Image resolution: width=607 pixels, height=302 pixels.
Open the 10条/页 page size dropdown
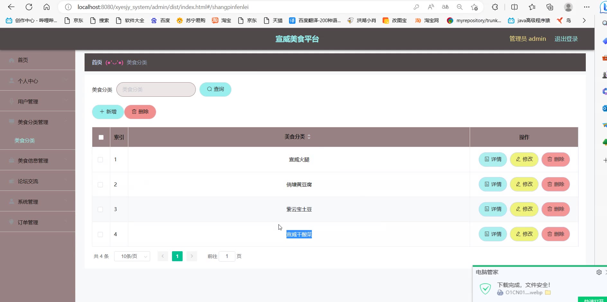tap(132, 256)
